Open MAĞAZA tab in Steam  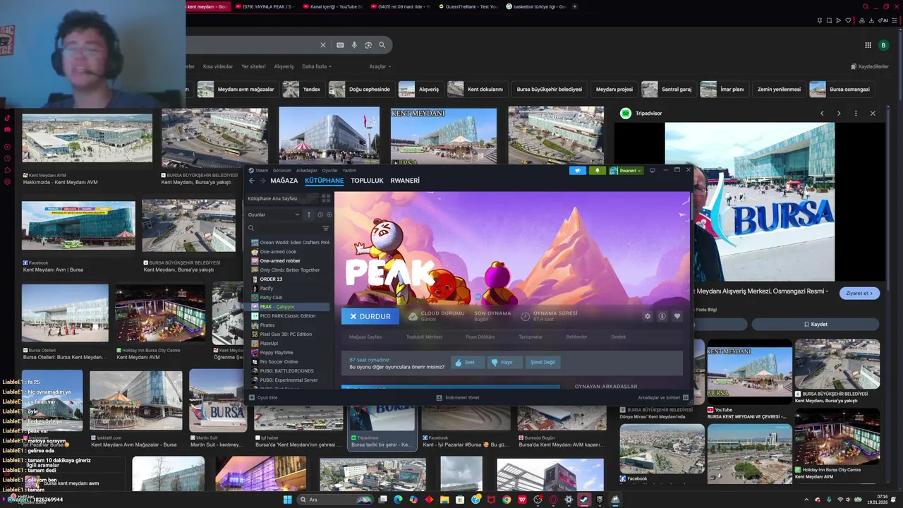pyautogui.click(x=284, y=181)
